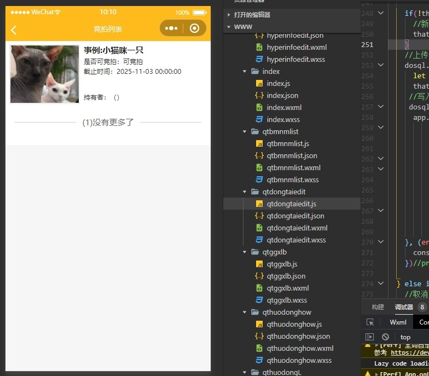Click the qtggxlb folder icon
The width and height of the screenshot is (429, 376).
[x=255, y=252]
